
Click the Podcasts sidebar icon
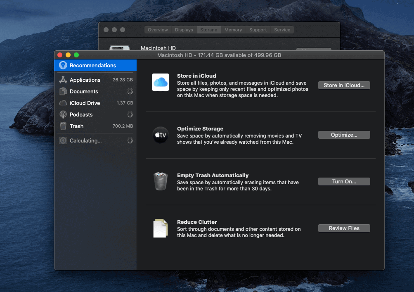[x=63, y=114]
